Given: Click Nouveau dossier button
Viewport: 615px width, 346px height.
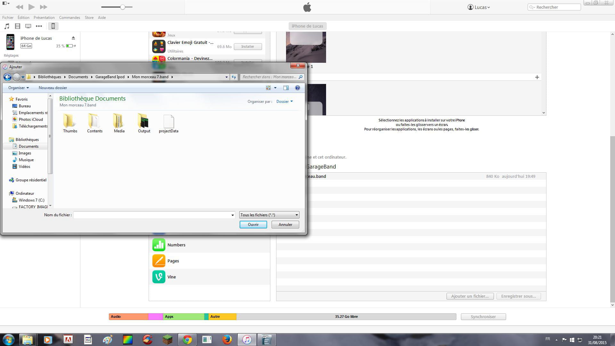Looking at the screenshot, I should 53,88.
